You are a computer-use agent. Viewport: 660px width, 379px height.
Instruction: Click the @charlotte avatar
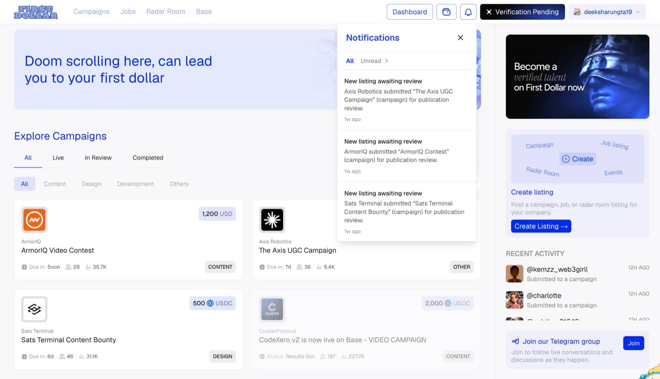point(514,300)
